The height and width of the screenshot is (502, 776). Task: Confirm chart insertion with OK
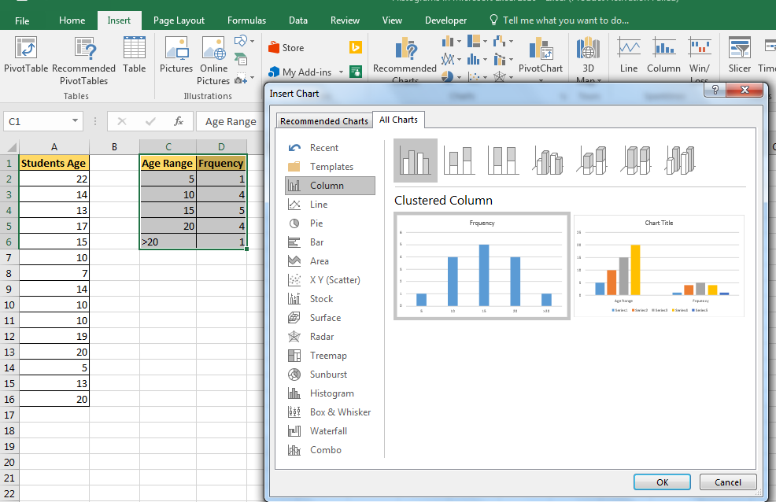[662, 482]
